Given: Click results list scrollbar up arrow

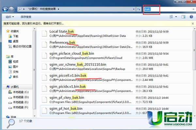Looking at the screenshot, I should point(194,29).
